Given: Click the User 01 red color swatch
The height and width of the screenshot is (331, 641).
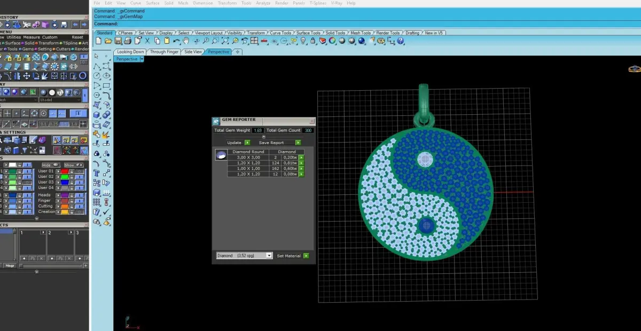Looking at the screenshot, I should coord(65,171).
